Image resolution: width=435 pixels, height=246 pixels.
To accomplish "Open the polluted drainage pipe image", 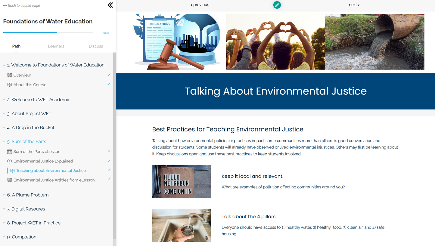I will 374,42.
